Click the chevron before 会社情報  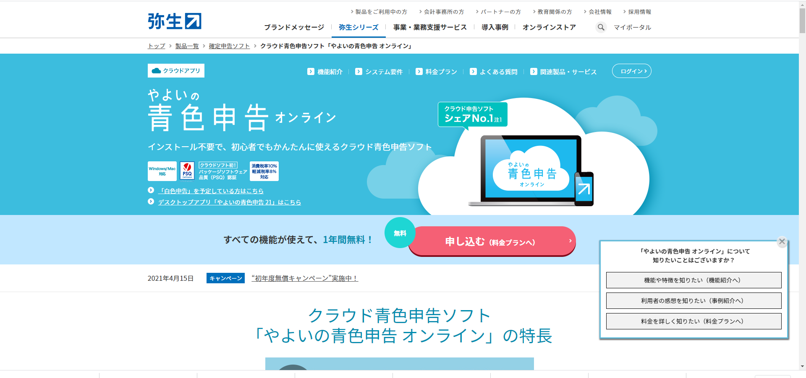[585, 12]
